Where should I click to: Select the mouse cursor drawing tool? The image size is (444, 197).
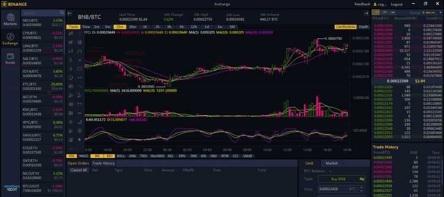point(79,139)
